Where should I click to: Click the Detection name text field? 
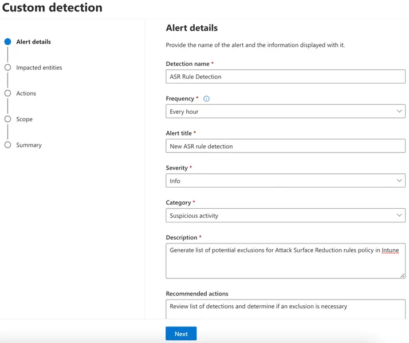(x=285, y=77)
